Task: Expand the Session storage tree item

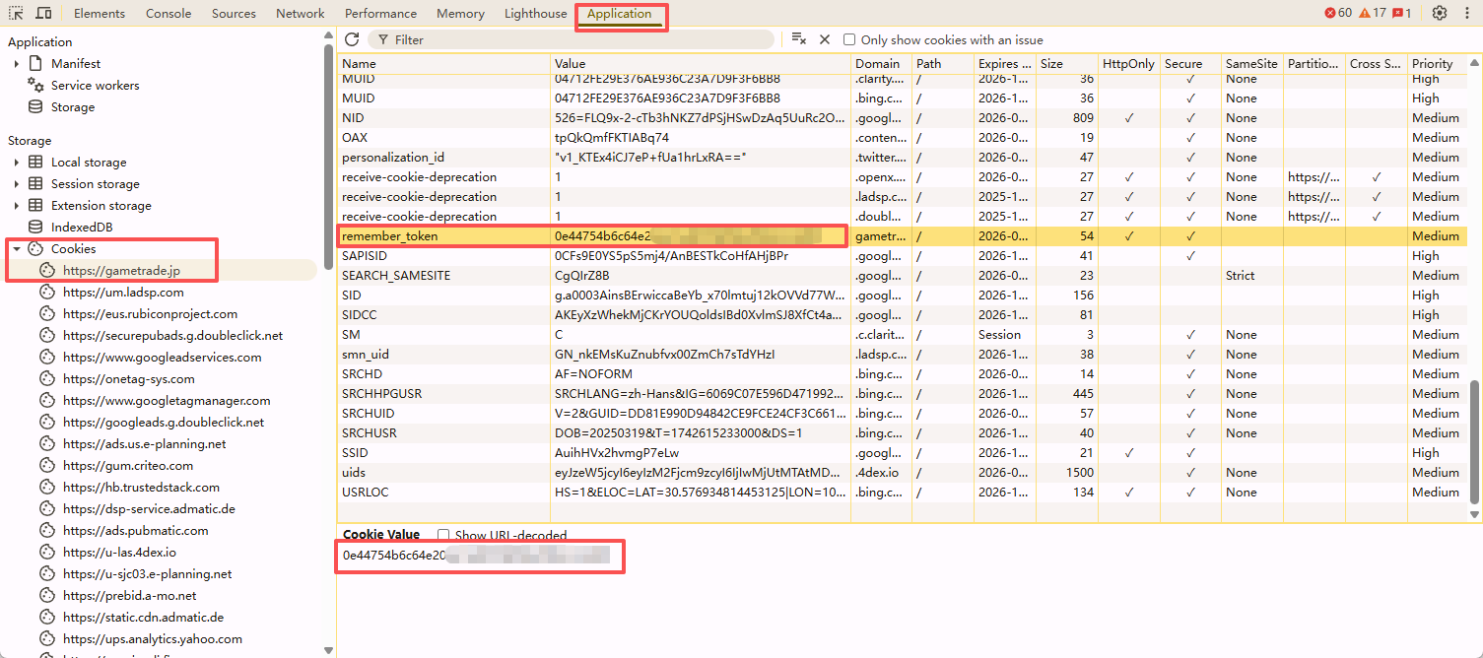Action: click(17, 184)
